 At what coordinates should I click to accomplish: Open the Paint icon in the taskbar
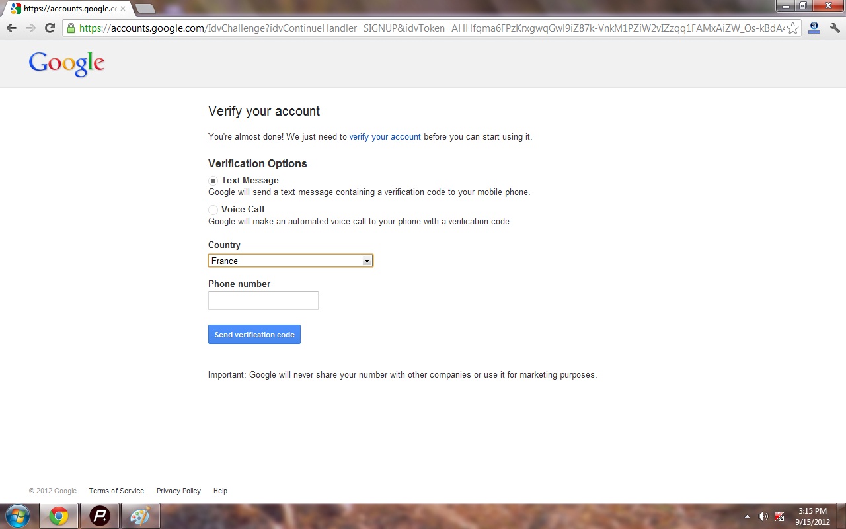click(x=140, y=516)
